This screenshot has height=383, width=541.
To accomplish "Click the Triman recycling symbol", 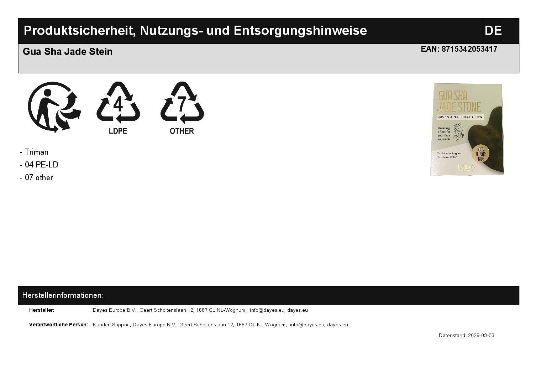I will tap(54, 107).
